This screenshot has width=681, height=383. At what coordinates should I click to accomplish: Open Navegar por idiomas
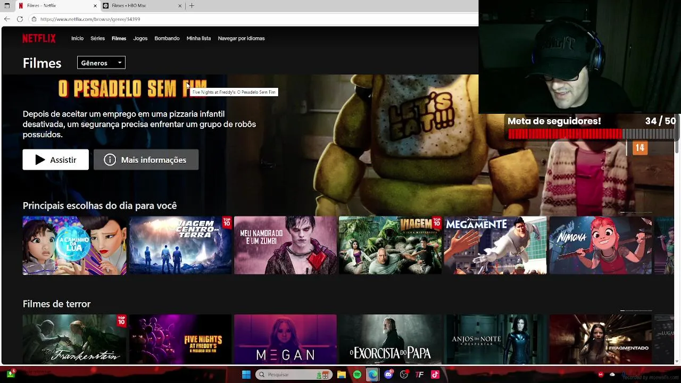pyautogui.click(x=241, y=38)
